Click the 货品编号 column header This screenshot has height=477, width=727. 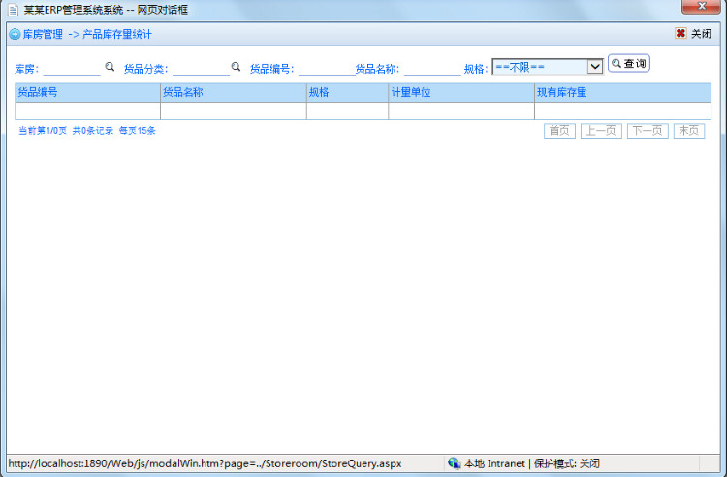pos(87,93)
